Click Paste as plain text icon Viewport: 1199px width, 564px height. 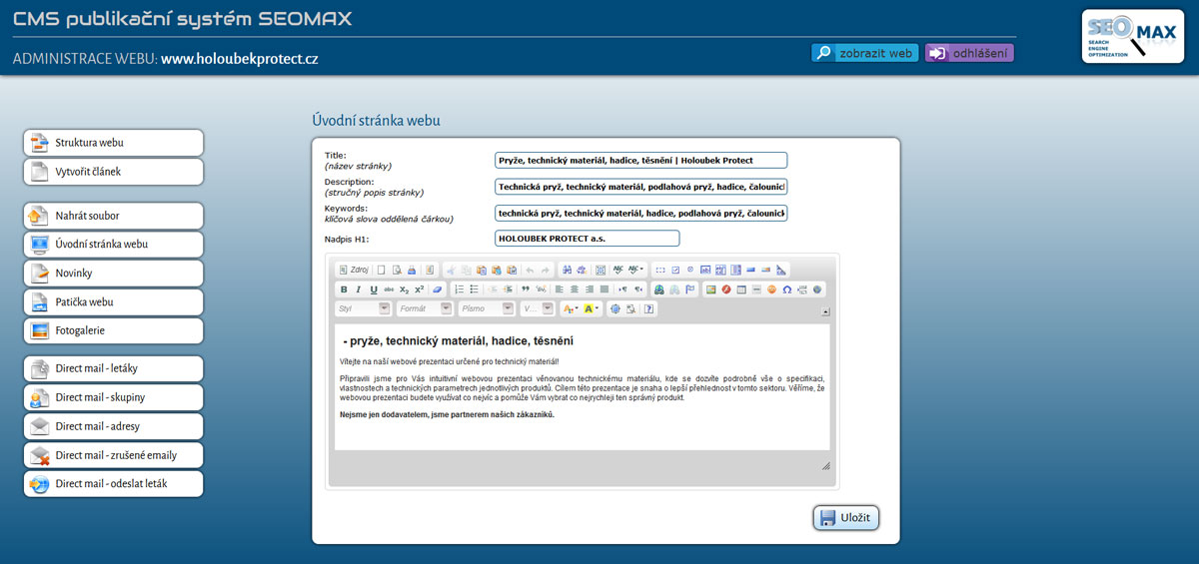497,270
